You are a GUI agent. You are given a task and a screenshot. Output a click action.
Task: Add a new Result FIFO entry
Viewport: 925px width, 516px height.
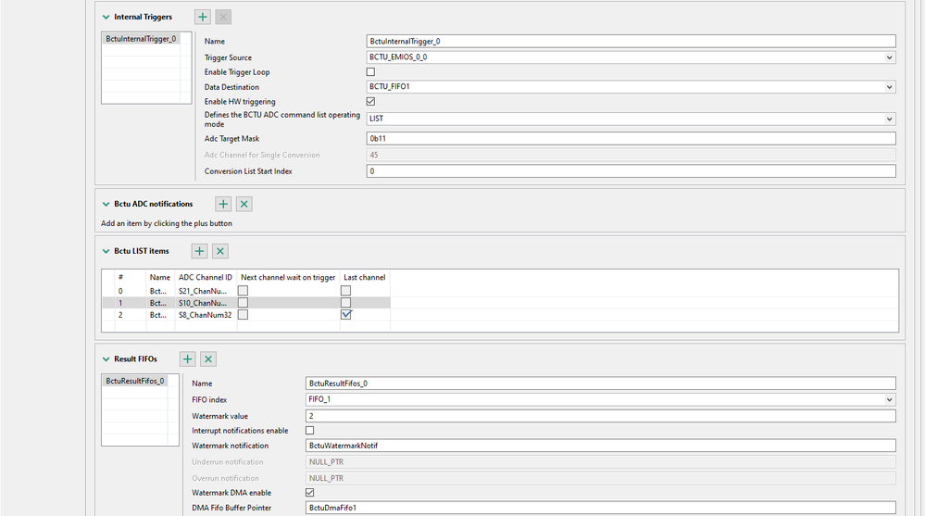pos(188,359)
